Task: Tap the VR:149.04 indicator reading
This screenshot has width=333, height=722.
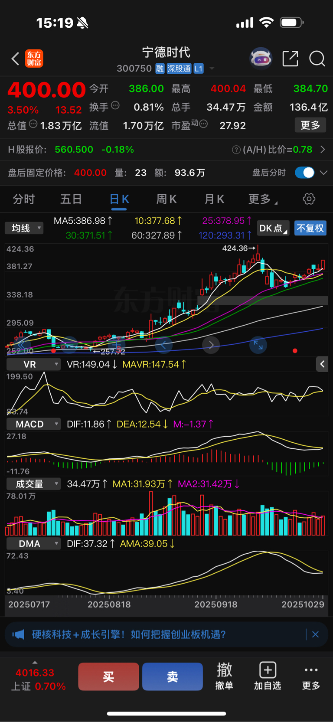Action: point(92,364)
